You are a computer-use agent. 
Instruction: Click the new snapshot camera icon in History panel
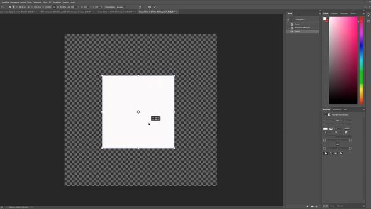tap(312, 207)
